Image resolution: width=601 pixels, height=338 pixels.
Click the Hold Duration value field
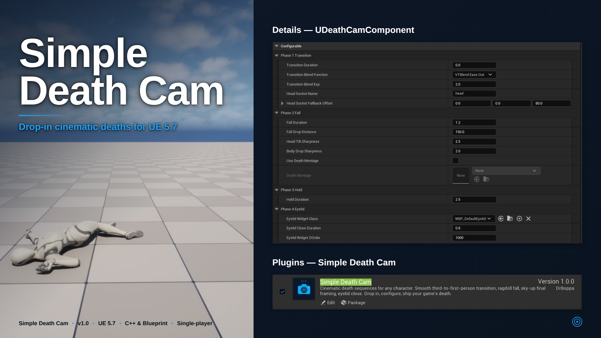(x=474, y=200)
